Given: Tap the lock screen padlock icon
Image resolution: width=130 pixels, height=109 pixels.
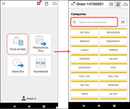Looking at the screenshot, I should pyautogui.click(x=47, y=4).
